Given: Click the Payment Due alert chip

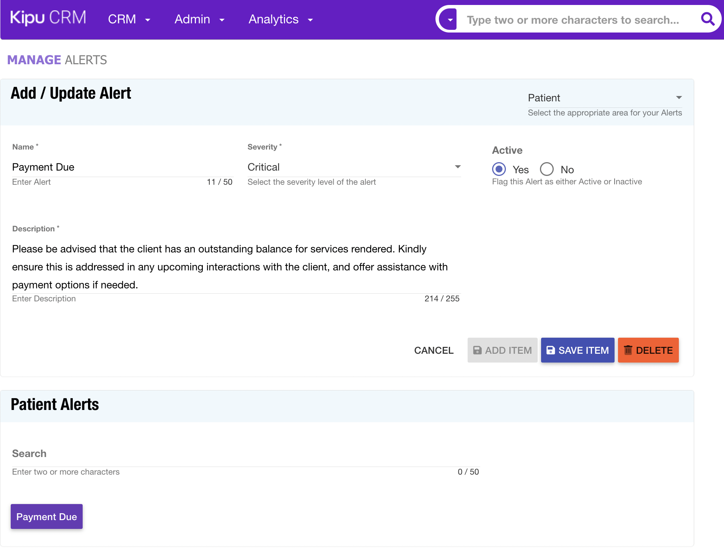Looking at the screenshot, I should (47, 517).
